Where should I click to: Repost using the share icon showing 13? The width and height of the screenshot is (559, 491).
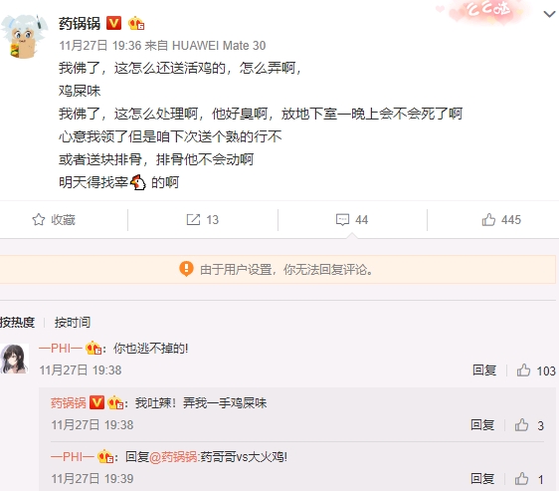[x=203, y=220]
